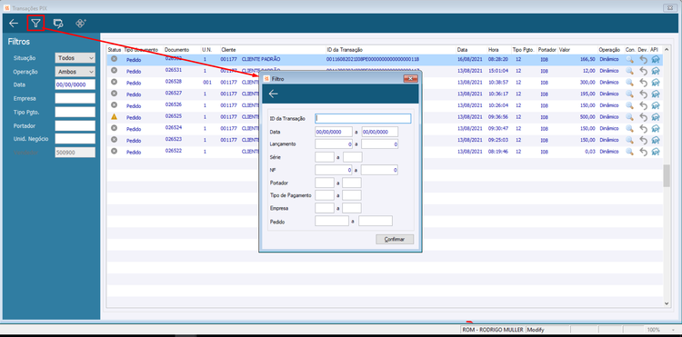
Task: Focus the ID da Transação input field
Action: pos(363,119)
